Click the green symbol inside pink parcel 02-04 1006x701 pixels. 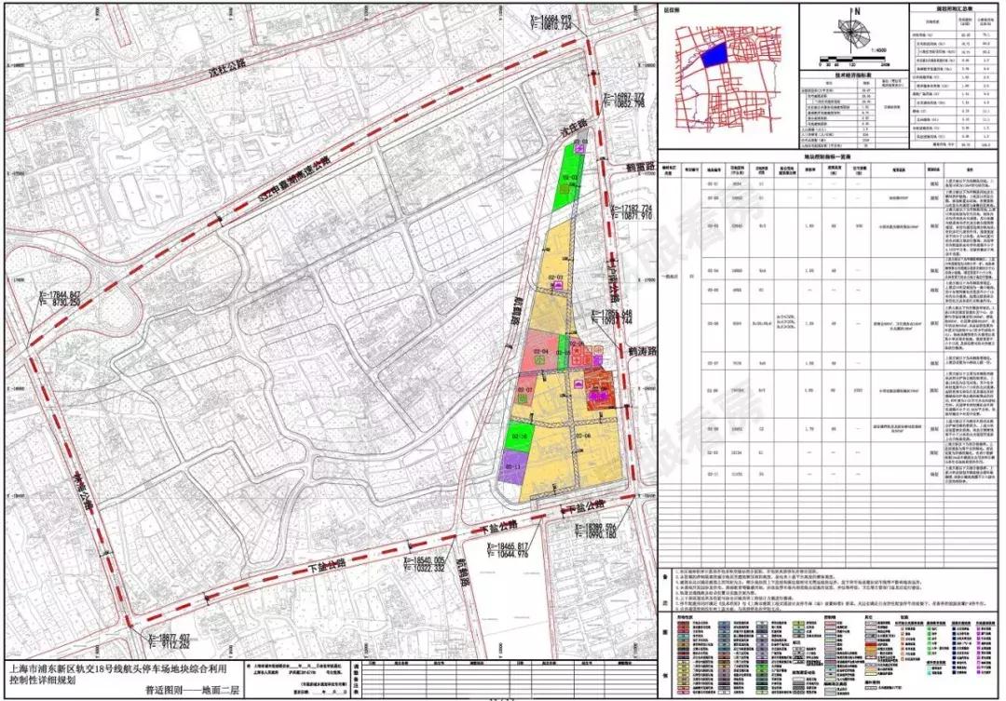coord(540,362)
